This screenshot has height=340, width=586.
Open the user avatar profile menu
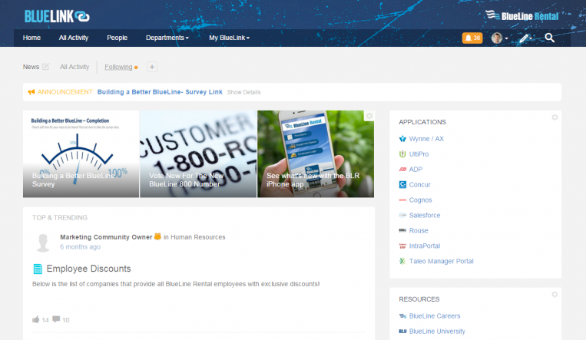coord(499,38)
